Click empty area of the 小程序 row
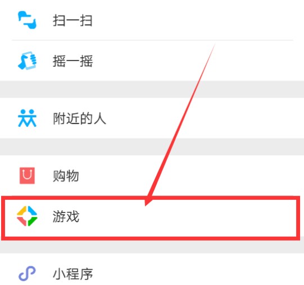 point(194,271)
